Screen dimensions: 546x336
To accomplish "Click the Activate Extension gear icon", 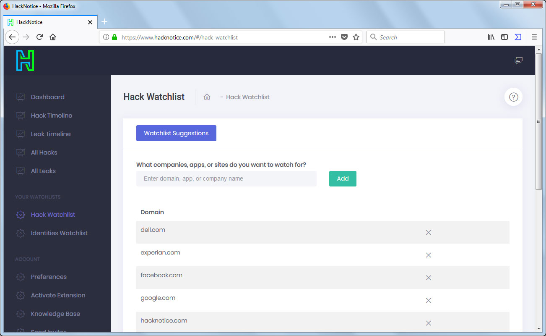I will pyautogui.click(x=20, y=295).
